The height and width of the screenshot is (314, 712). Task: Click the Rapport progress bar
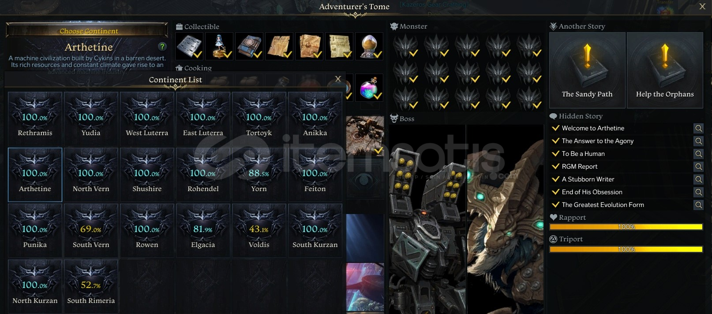pyautogui.click(x=626, y=227)
